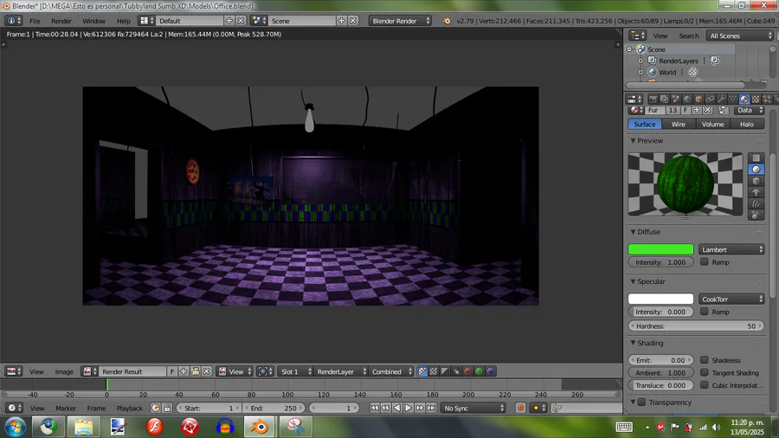This screenshot has width=779, height=438.
Task: Set material preview to hair strands
Action: coord(756,203)
